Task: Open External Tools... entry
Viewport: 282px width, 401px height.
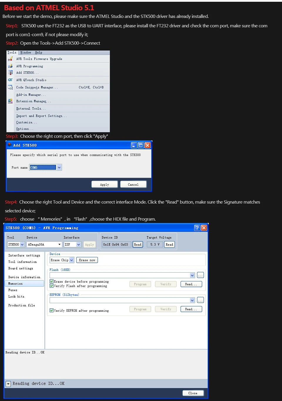Action: [31, 108]
